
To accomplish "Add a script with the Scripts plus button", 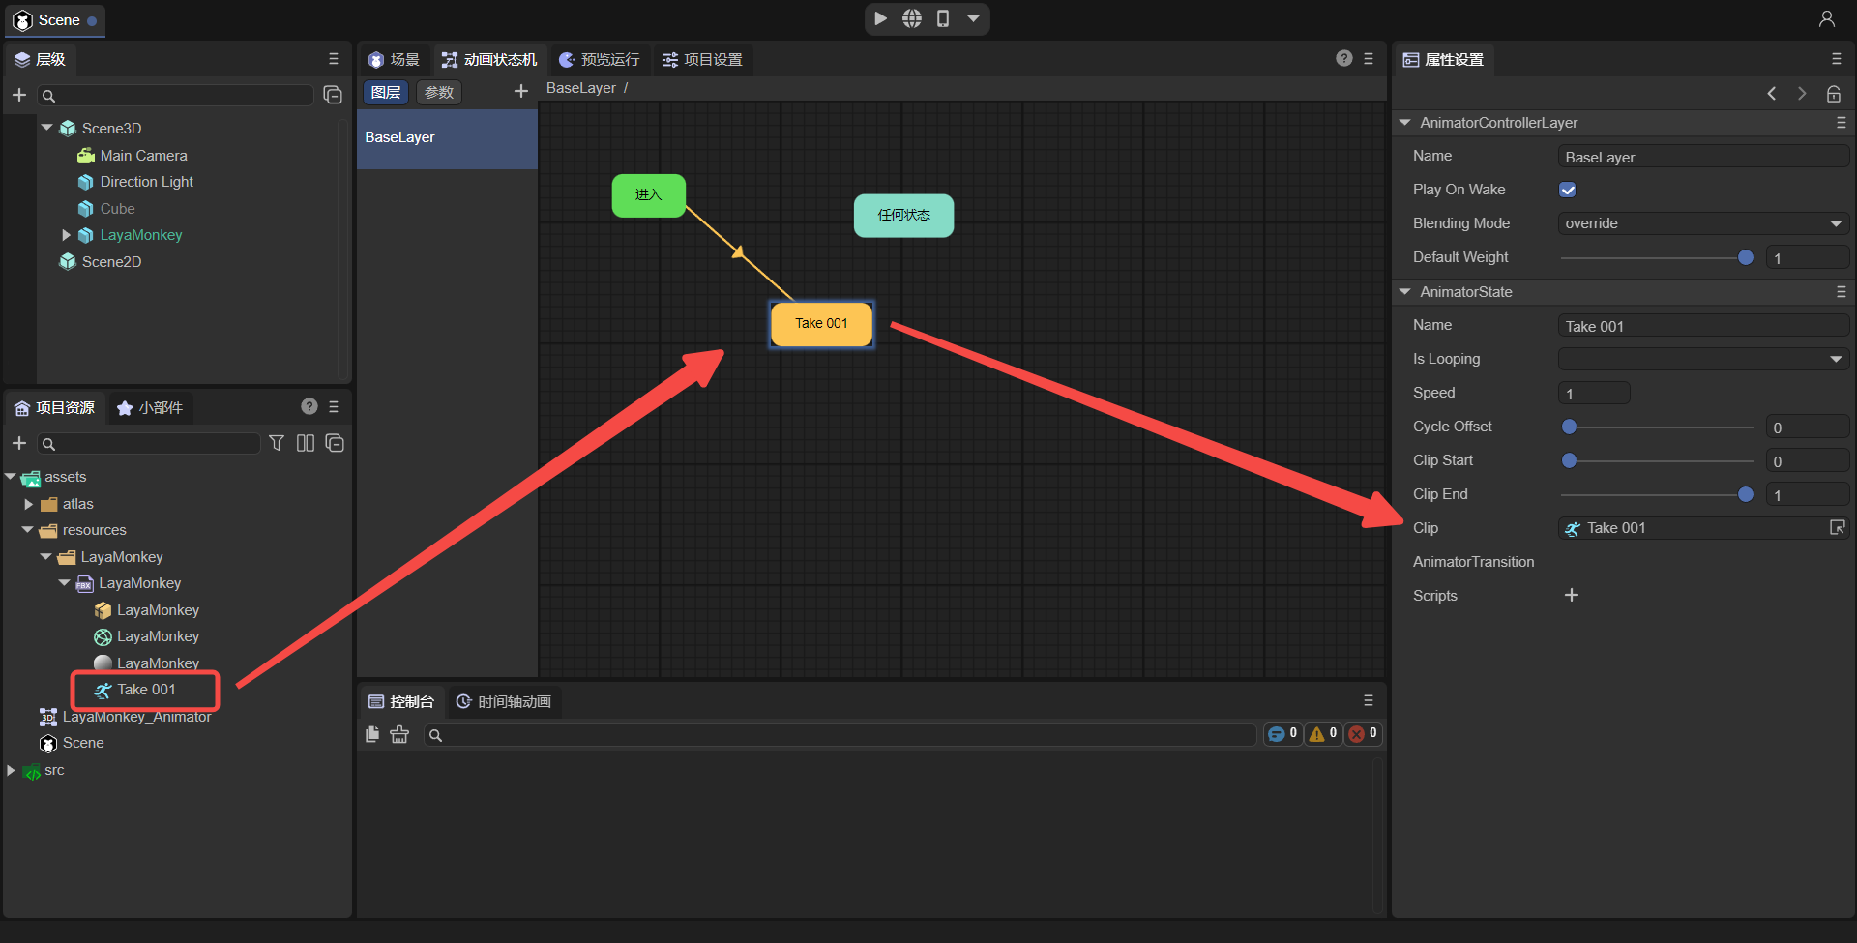I will 1572,595.
